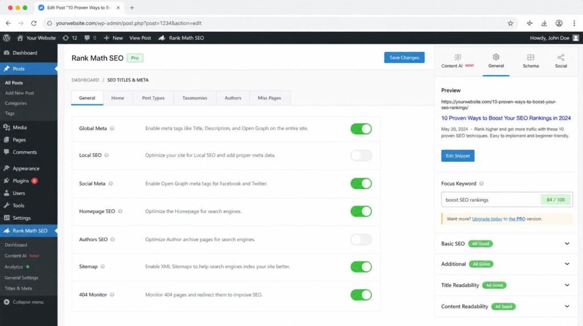The image size is (583, 326).
Task: Click the Save Changes button
Action: [x=404, y=58]
